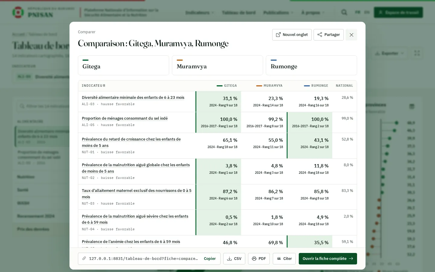This screenshot has width=435, height=272.
Task: Open comparison in Nouvel onglet
Action: 292,35
